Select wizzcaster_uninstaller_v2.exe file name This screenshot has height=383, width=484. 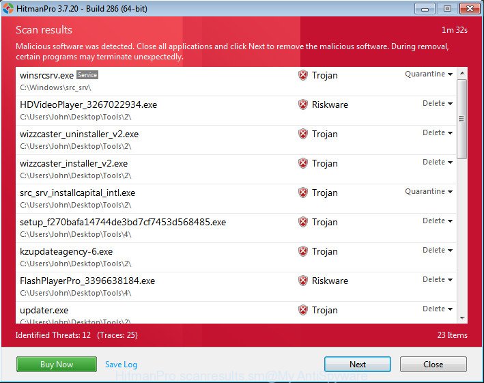pyautogui.click(x=79, y=134)
